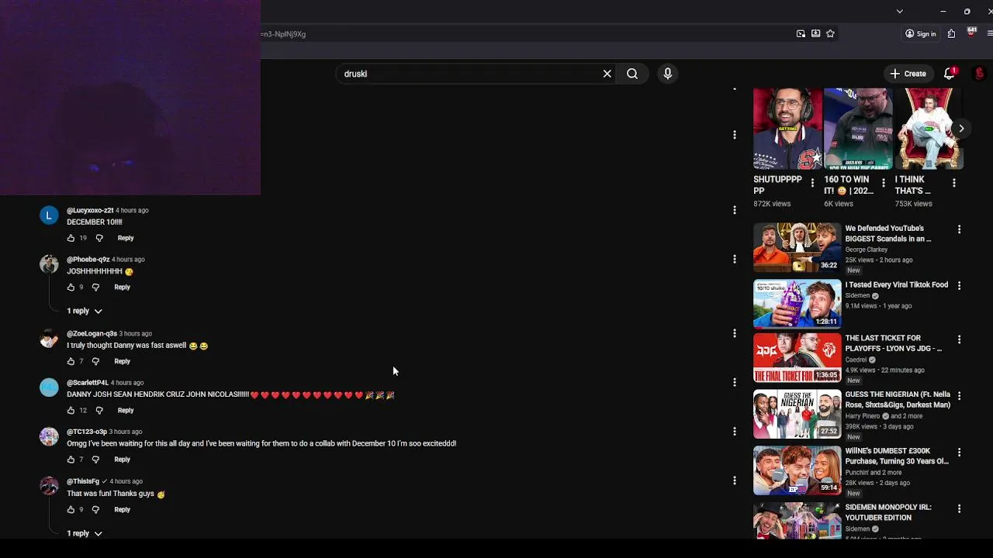Image resolution: width=993 pixels, height=558 pixels.
Task: Open options for Danny was fast comment
Action: [735, 333]
